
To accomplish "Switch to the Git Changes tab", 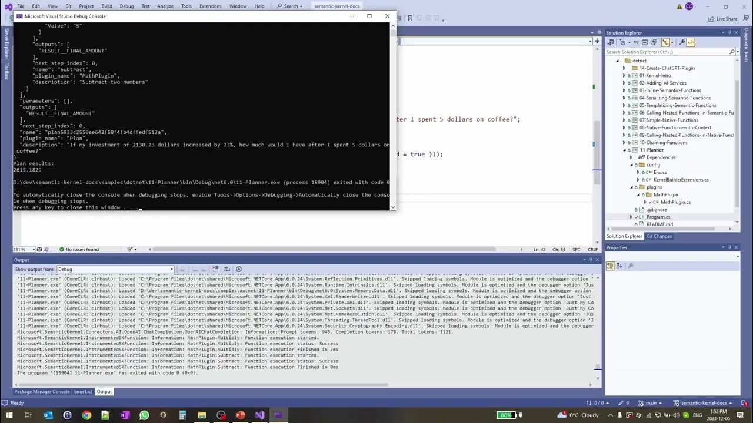I will pyautogui.click(x=659, y=236).
